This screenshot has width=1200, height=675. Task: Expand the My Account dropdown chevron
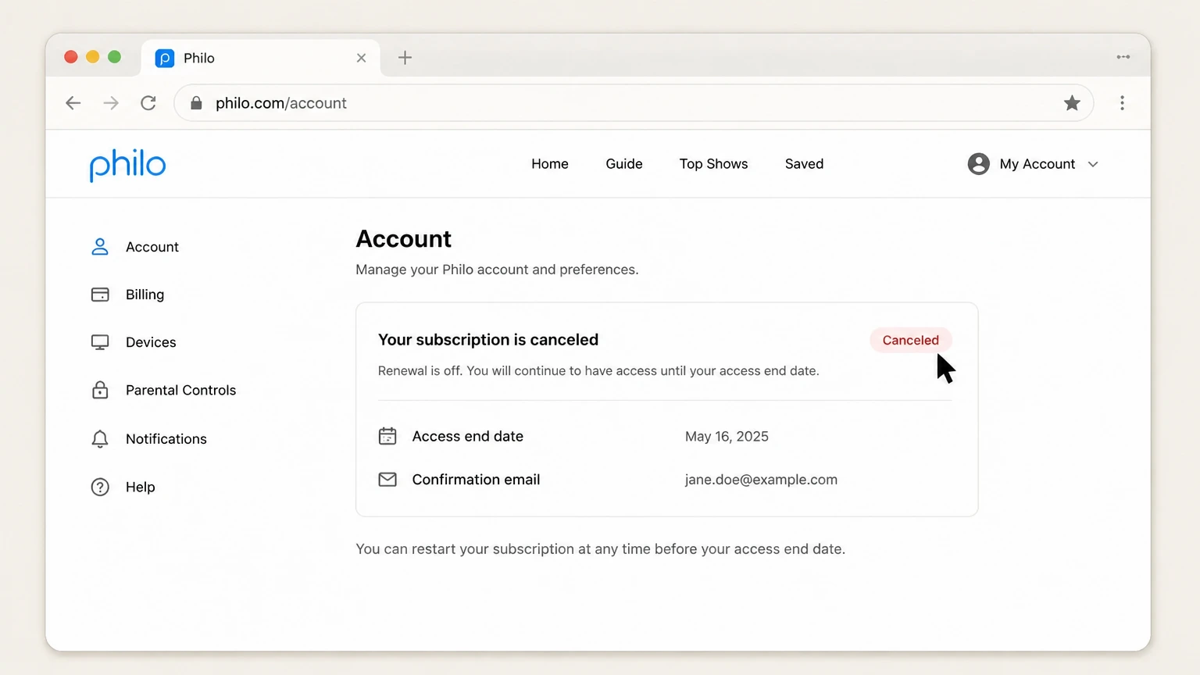click(1093, 164)
